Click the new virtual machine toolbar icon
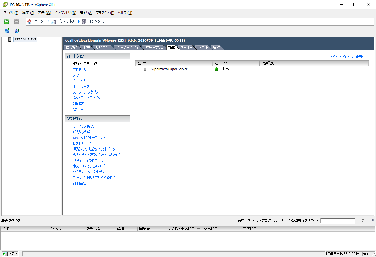 7,31
